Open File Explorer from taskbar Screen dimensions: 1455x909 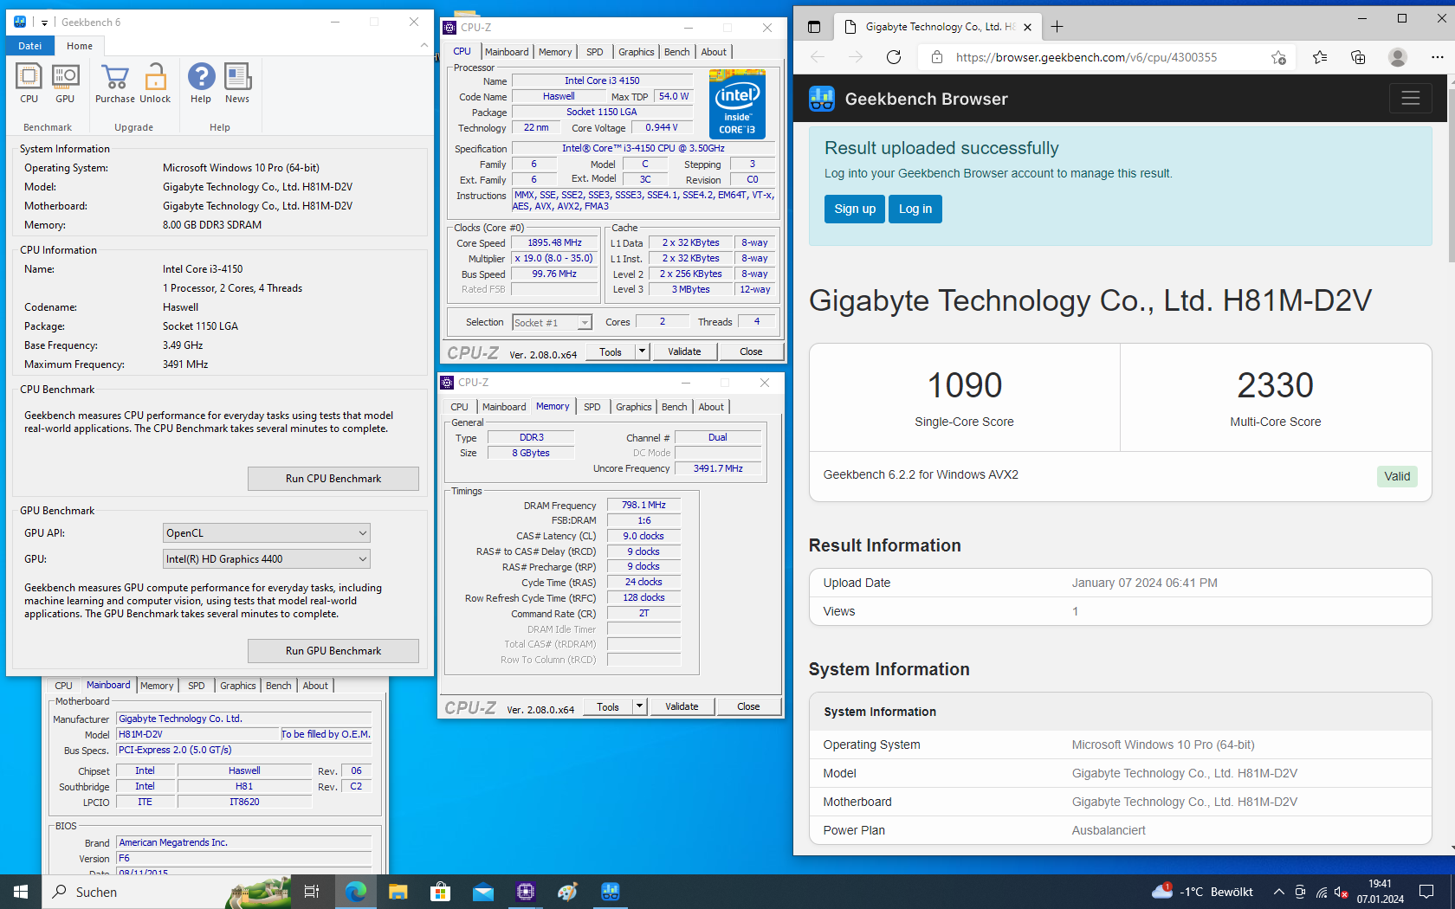[x=398, y=892]
